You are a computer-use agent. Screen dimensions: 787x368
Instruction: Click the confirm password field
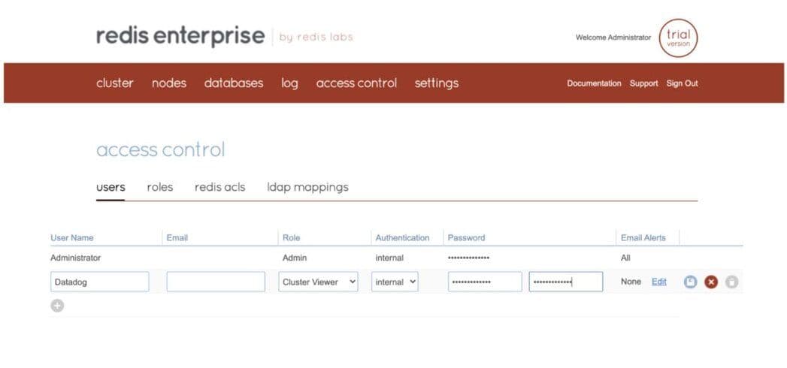tap(565, 282)
